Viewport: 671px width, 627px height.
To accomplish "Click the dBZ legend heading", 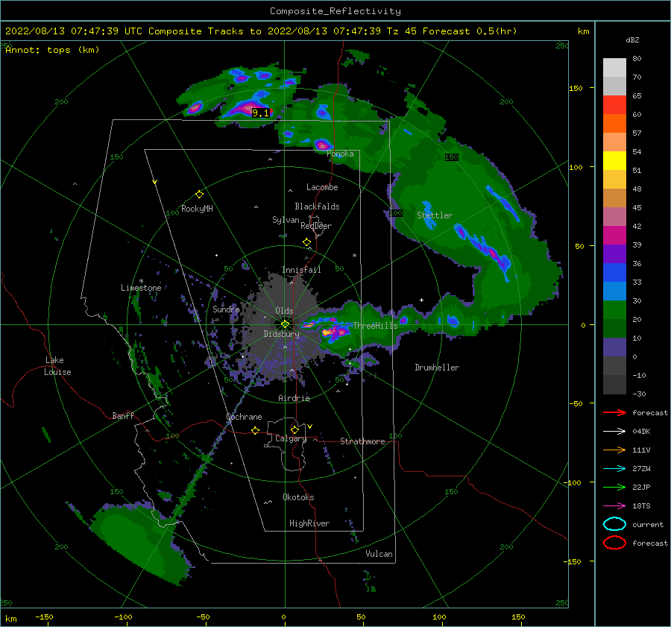I will pos(632,40).
